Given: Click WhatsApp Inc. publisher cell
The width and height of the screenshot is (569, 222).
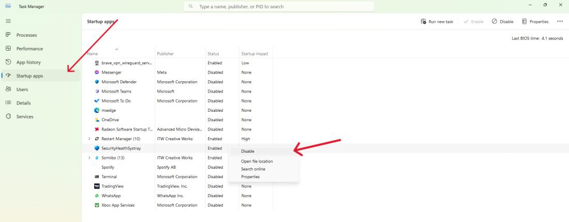Looking at the screenshot, I should (170, 196).
